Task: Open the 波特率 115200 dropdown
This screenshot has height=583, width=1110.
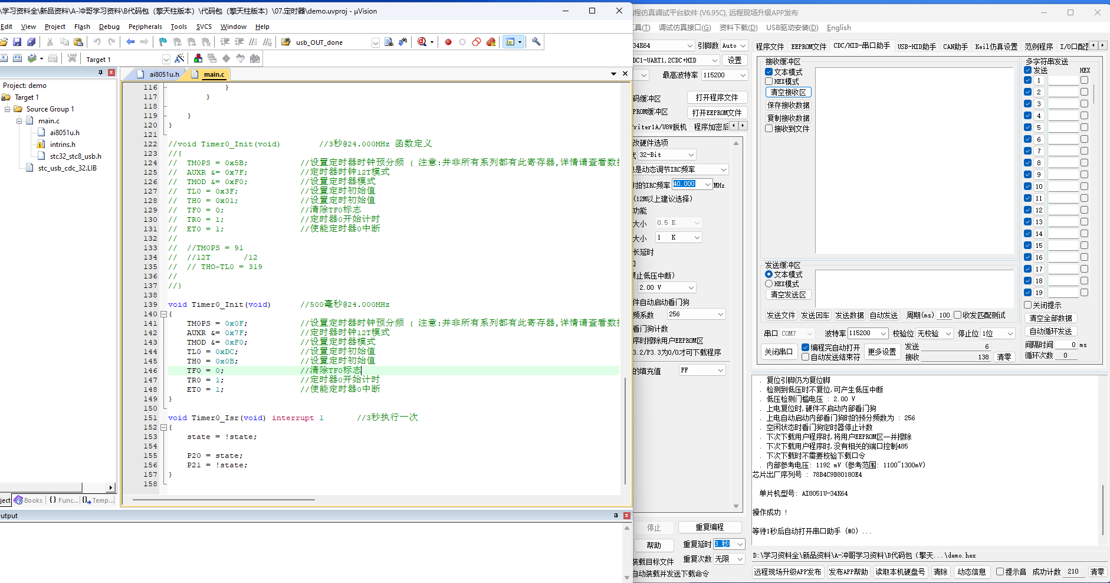Action: coord(883,333)
